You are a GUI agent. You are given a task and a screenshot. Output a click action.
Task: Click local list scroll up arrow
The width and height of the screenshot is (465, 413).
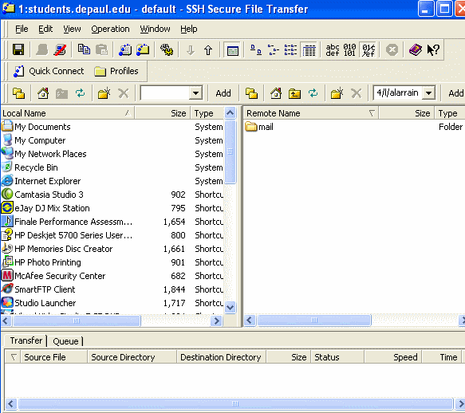pyautogui.click(x=231, y=112)
